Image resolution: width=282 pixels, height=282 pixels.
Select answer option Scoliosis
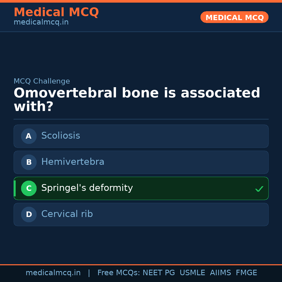click(x=141, y=136)
